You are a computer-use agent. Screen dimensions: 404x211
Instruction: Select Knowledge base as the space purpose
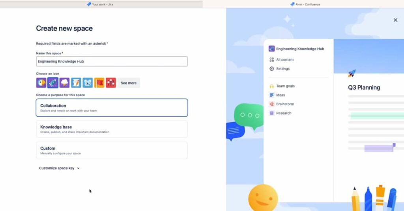112,129
